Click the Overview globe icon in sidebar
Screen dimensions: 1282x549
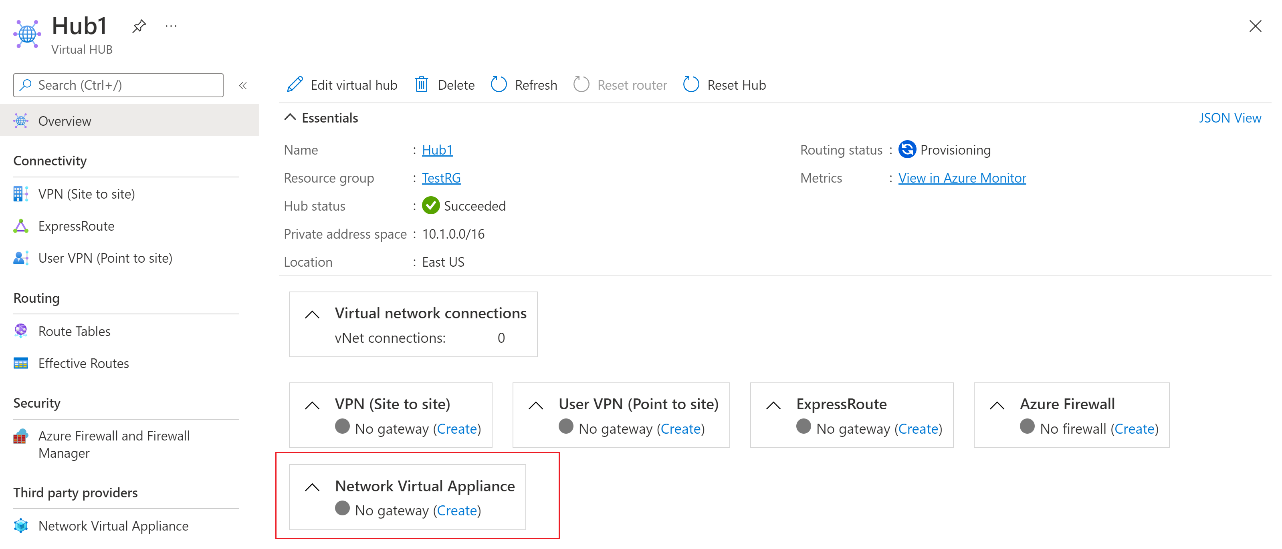point(21,121)
